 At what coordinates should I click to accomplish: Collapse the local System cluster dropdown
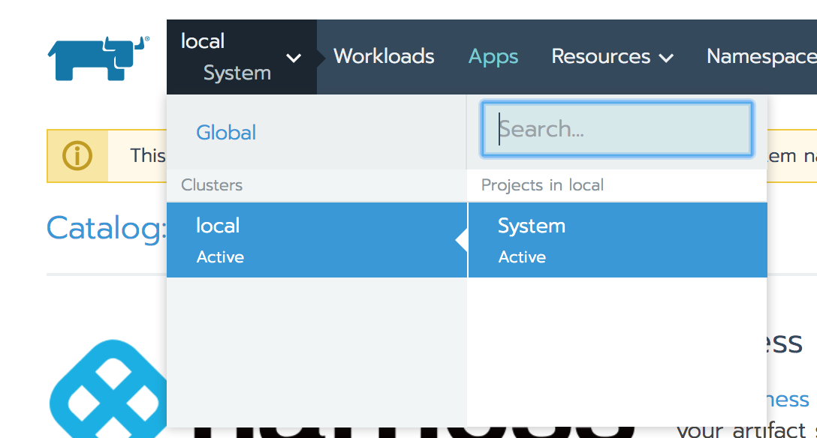pos(242,57)
